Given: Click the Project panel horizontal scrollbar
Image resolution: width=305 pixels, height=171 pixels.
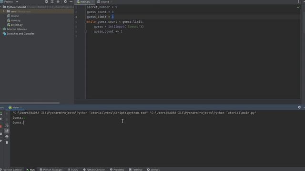Looking at the screenshot, I should tap(30, 103).
